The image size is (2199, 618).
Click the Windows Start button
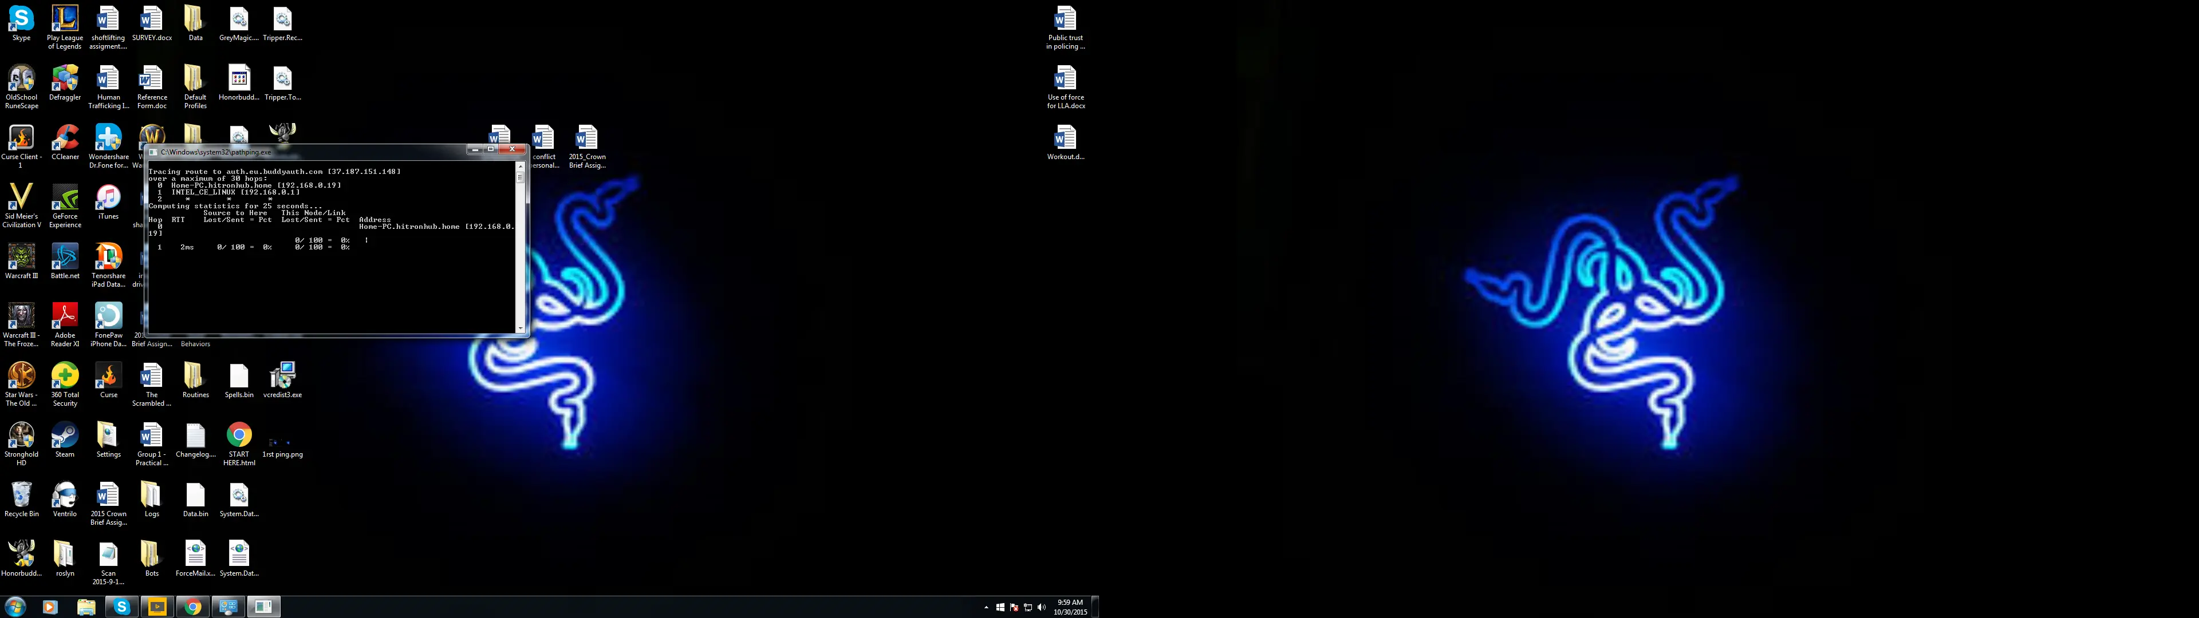(15, 607)
